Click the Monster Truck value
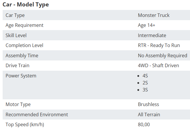 (154, 15)
